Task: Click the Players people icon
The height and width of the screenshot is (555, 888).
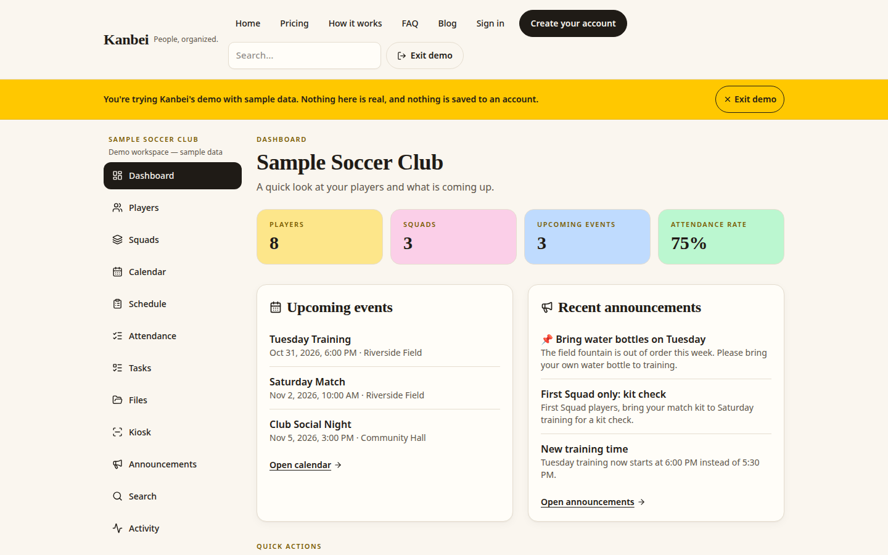Action: click(117, 208)
